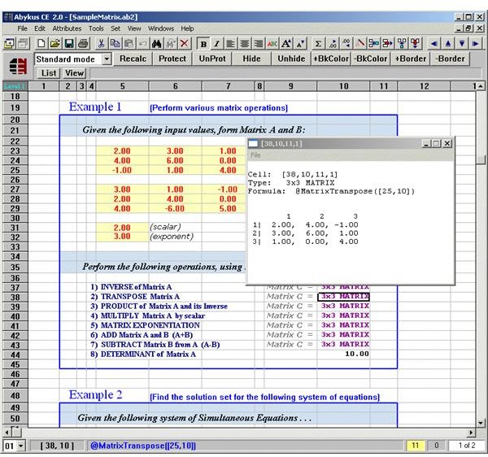Select determinant value 10.00 cell

point(343,354)
